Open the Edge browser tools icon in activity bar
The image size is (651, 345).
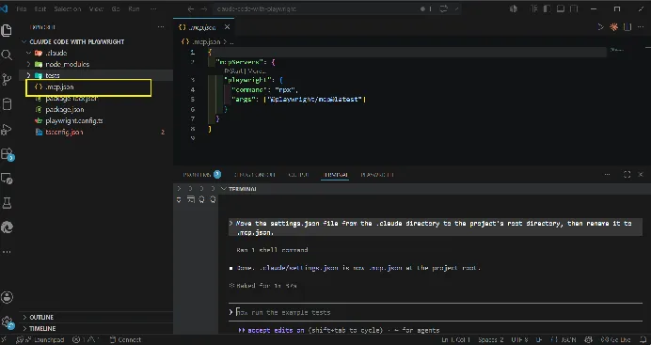click(x=7, y=227)
